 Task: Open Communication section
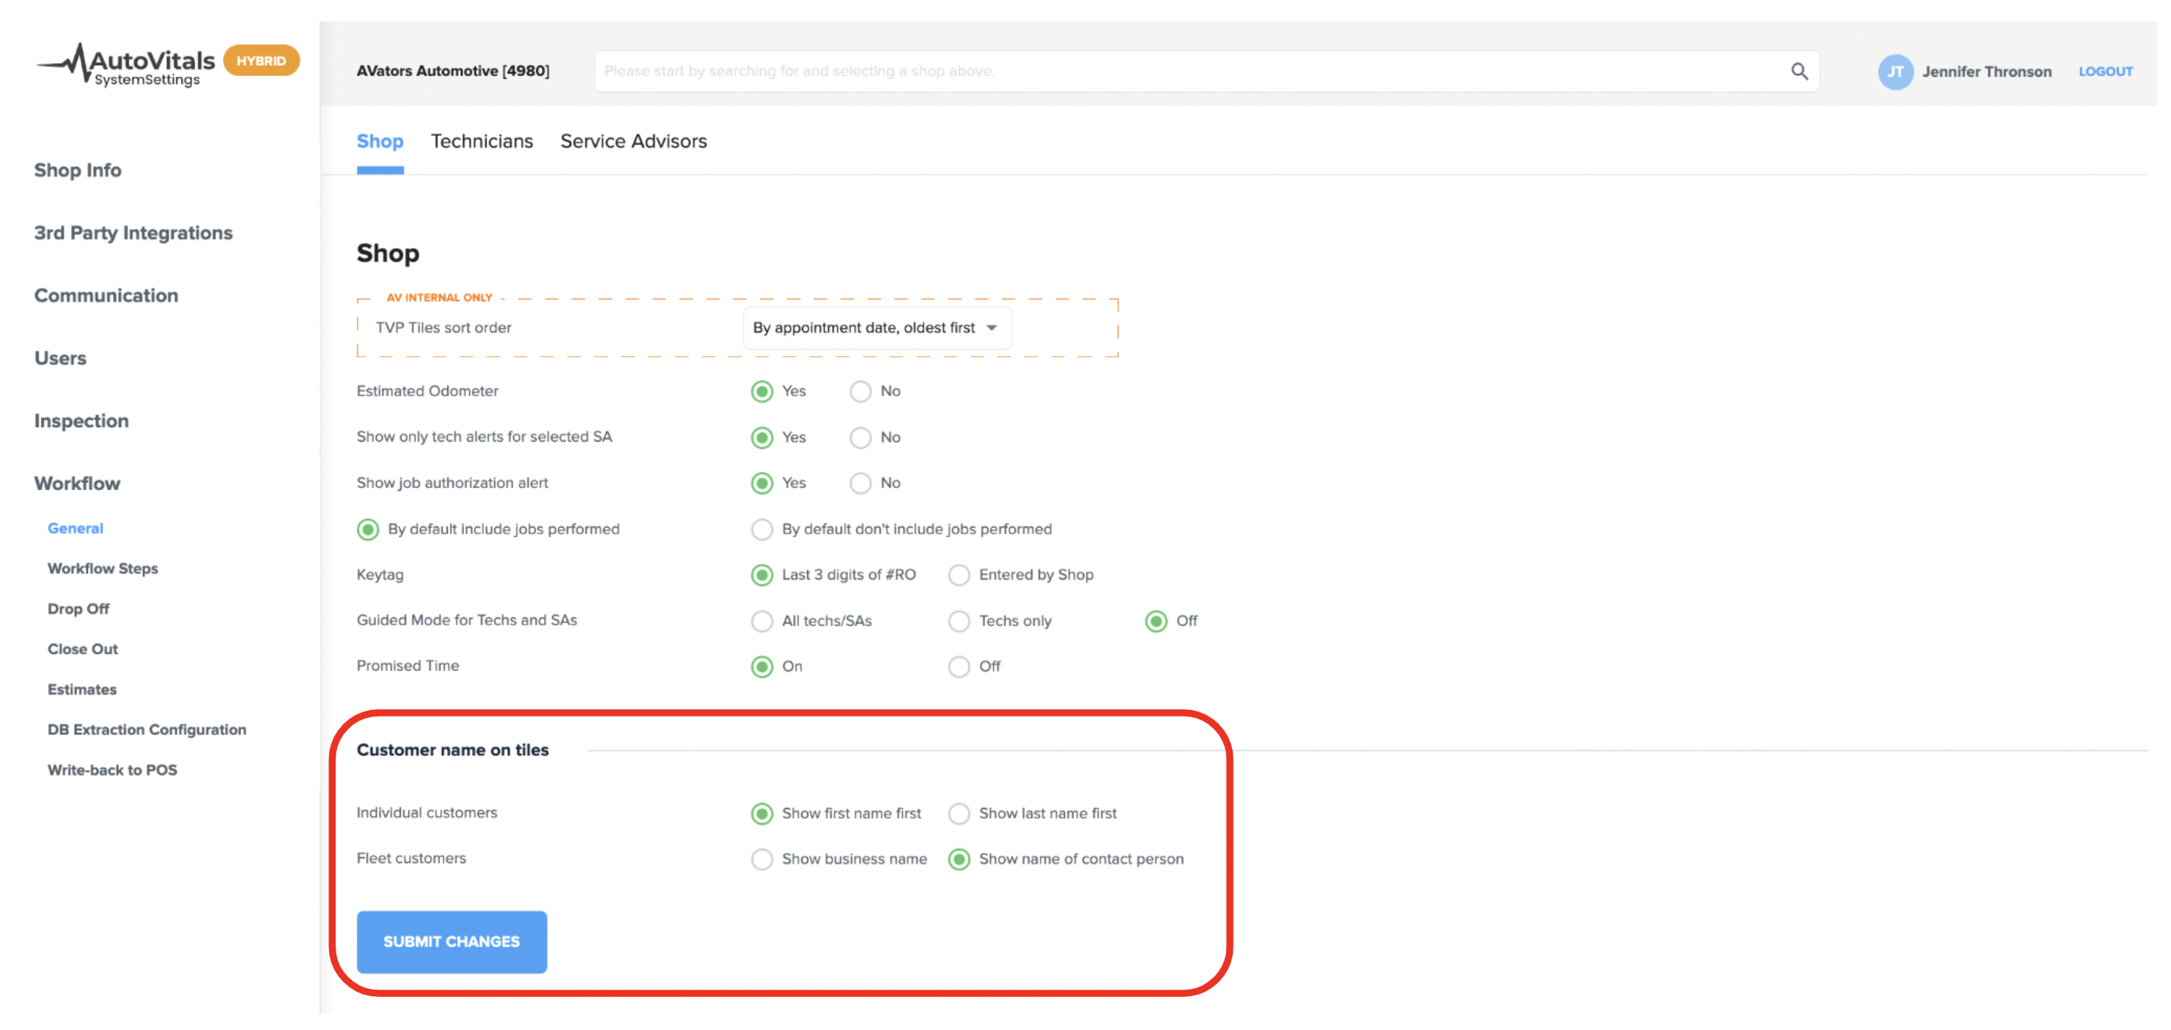pos(106,296)
